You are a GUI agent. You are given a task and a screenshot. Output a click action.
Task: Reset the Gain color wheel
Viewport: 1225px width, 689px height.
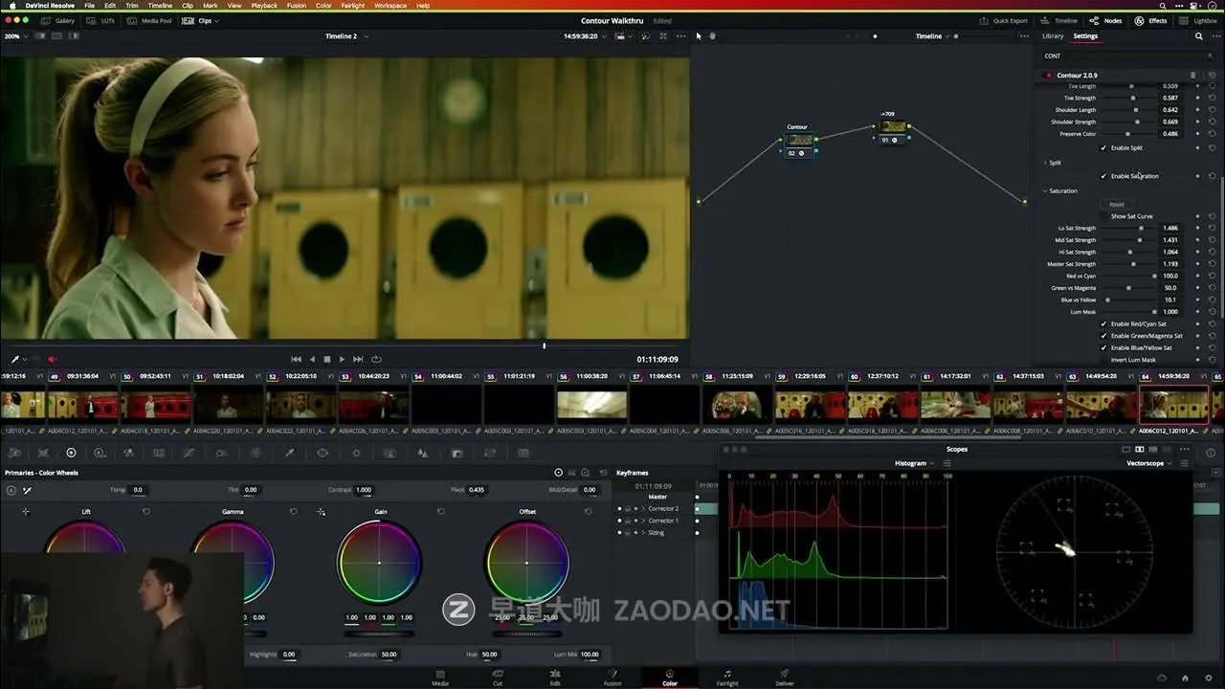[441, 511]
